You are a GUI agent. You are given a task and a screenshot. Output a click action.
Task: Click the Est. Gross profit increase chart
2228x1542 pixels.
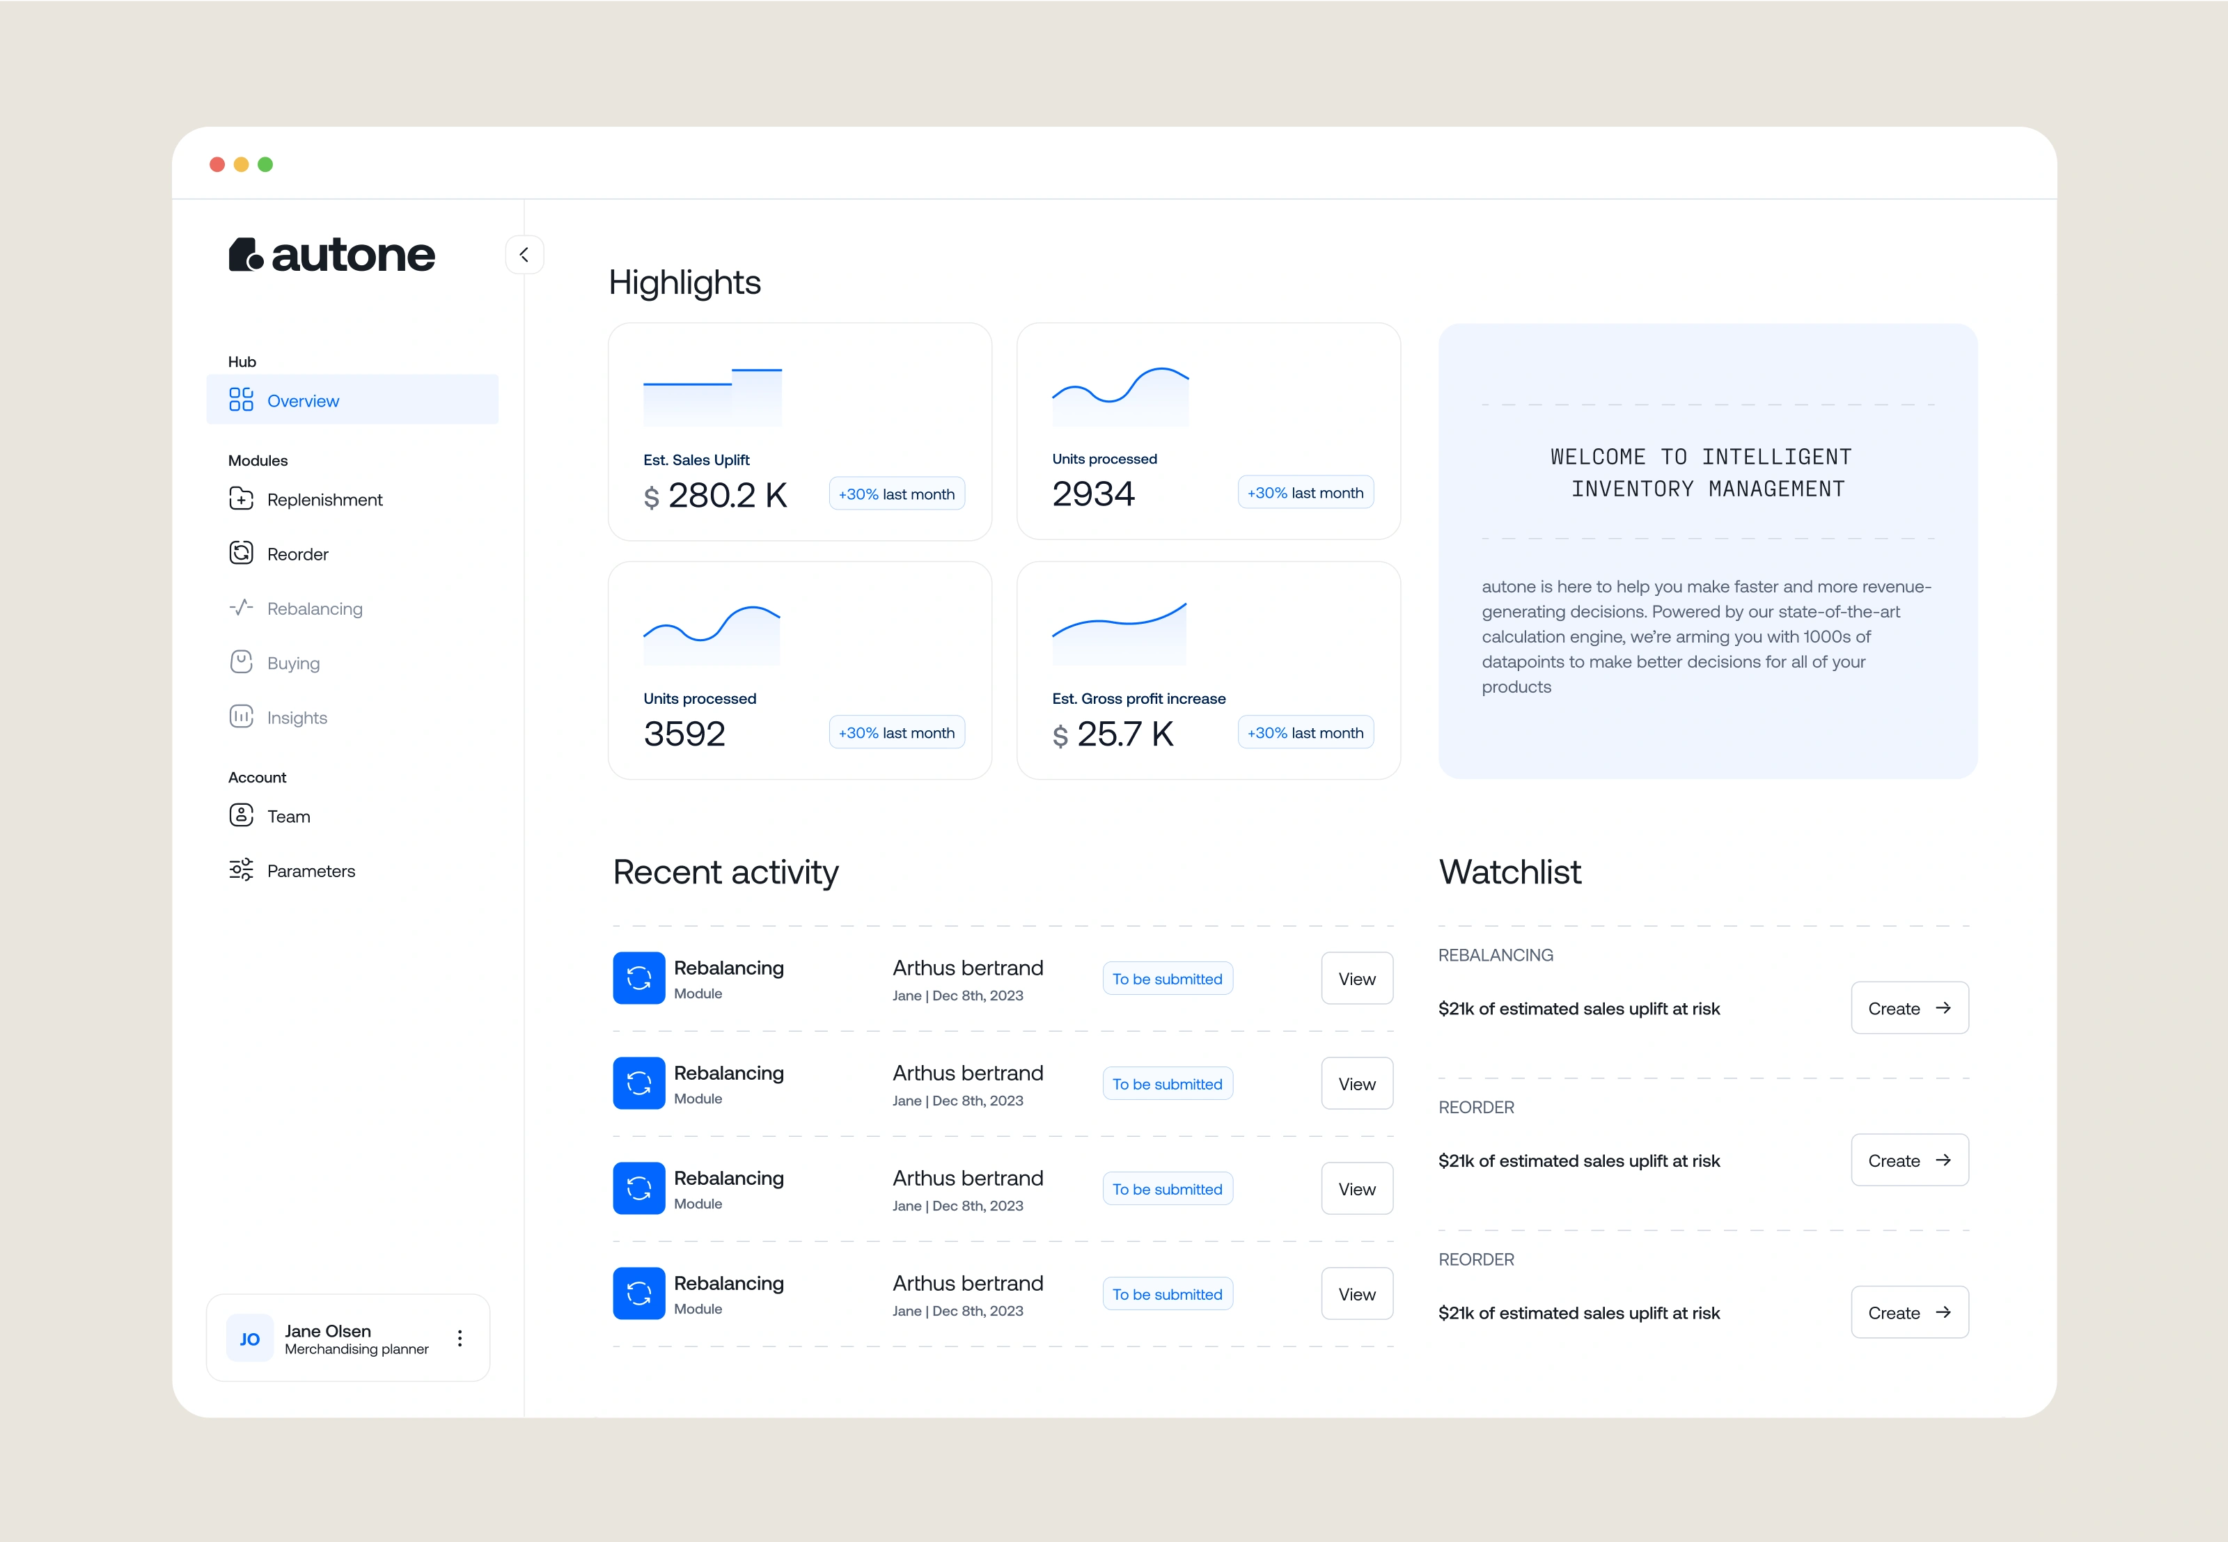point(1120,633)
